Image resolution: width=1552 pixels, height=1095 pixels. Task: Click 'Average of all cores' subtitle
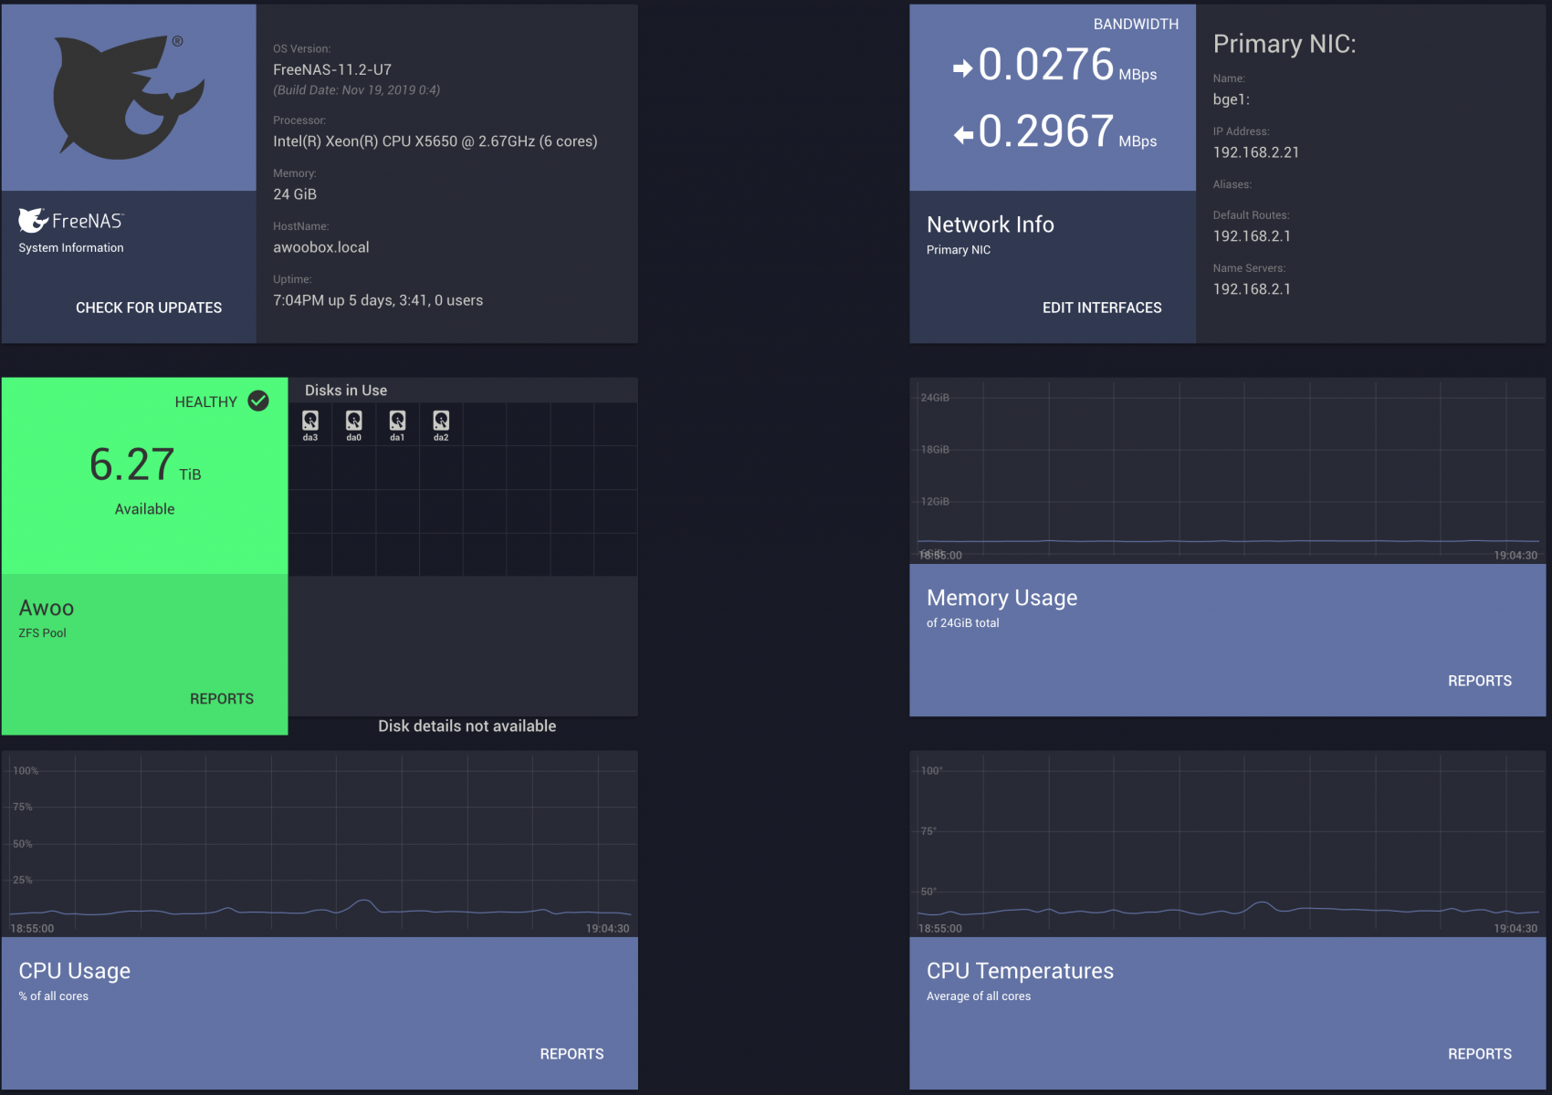coord(979,996)
